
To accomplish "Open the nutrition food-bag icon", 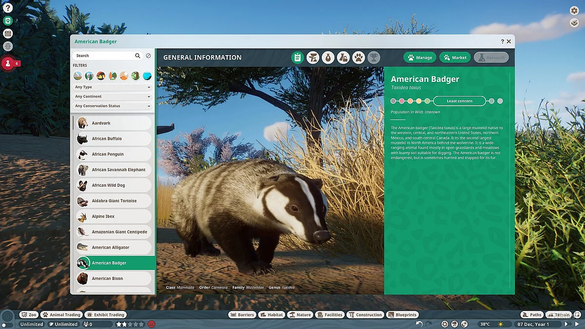I will click(x=328, y=57).
